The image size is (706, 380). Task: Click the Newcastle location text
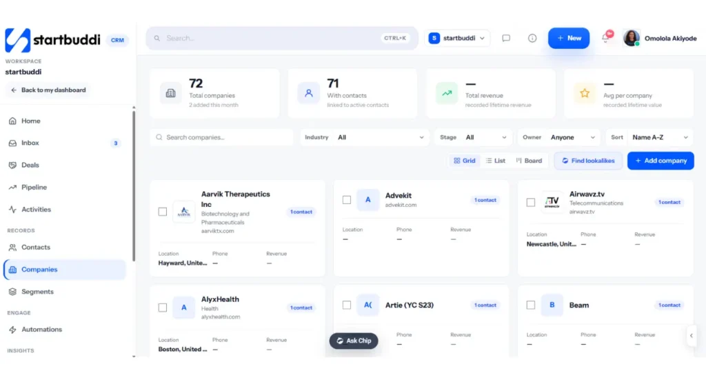pos(551,244)
